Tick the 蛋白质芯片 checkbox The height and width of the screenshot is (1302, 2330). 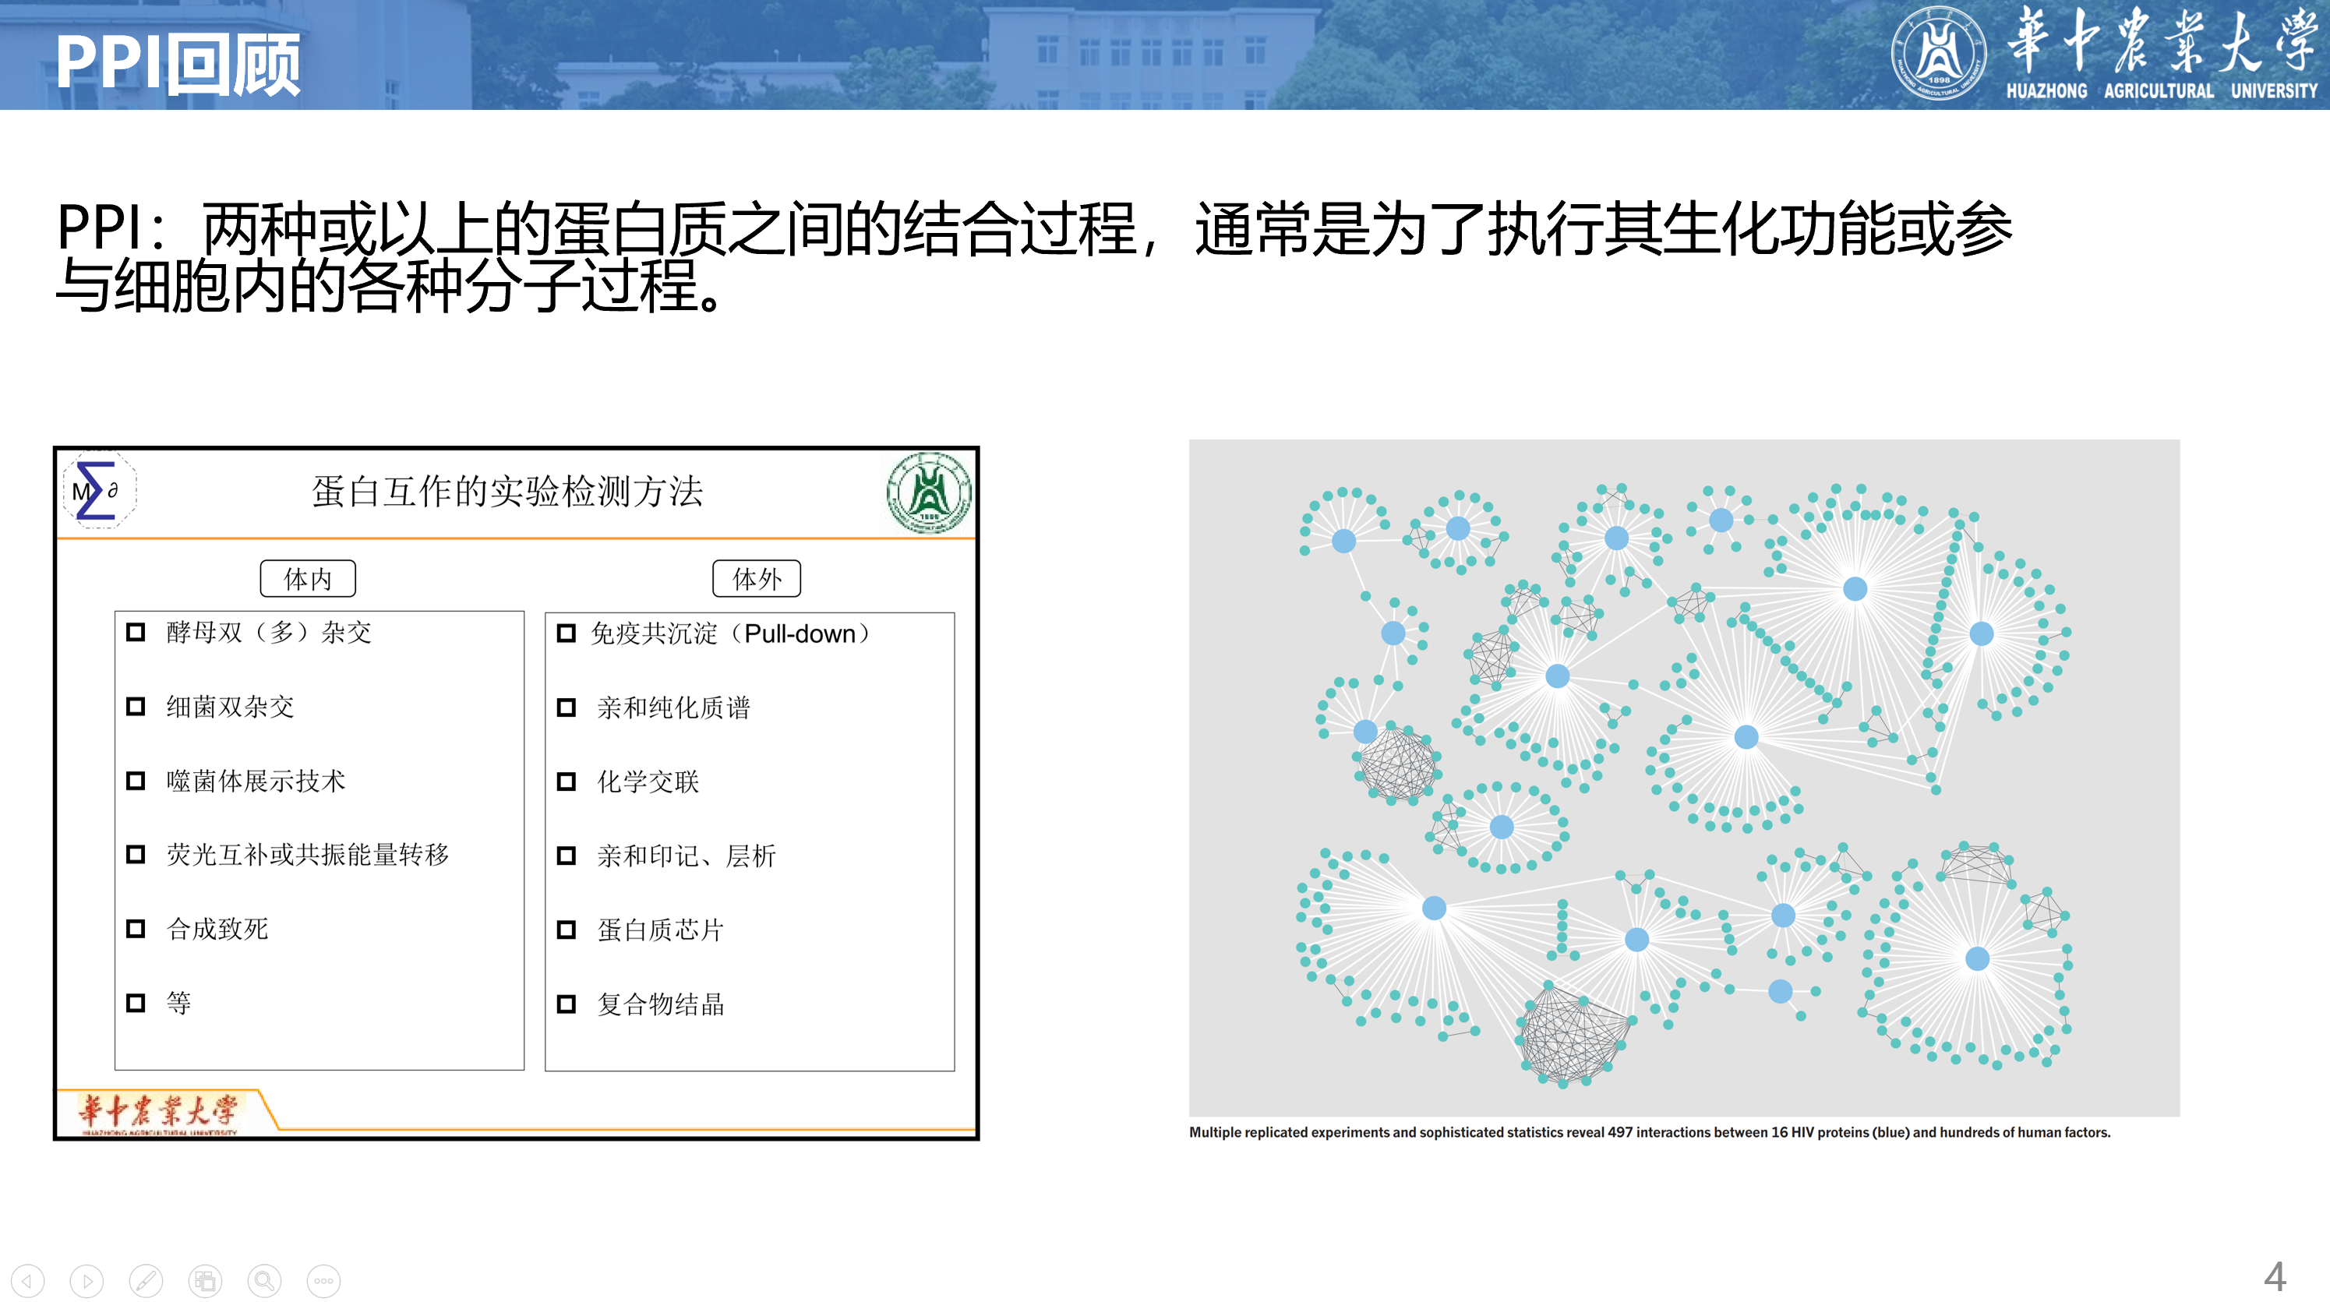coord(567,930)
